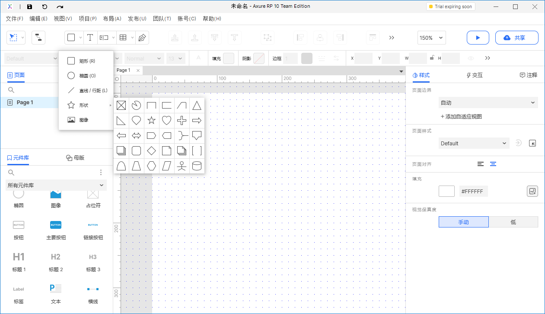The image size is (545, 314).
Task: Choose 矩形 (R) from the insert menu
Action: (86, 61)
